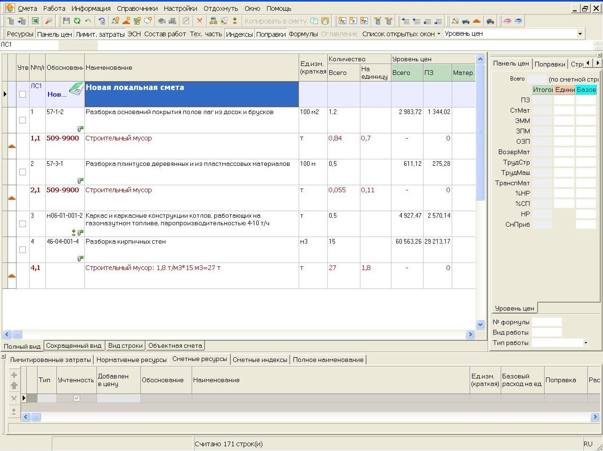Viewport: 603px width, 451px height.
Task: Click the Лимит. затраты button
Action: point(100,34)
